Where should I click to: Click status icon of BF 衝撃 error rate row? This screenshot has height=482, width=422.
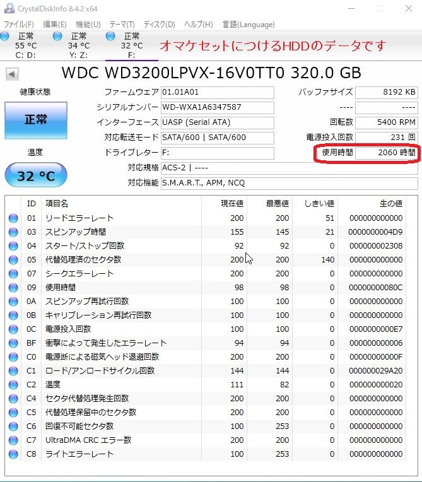(x=13, y=343)
